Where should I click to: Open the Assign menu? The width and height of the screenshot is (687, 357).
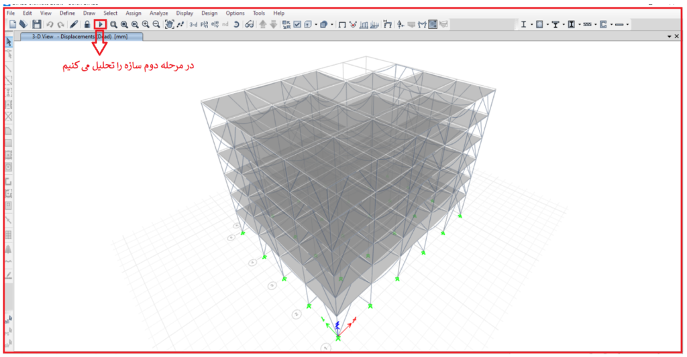[134, 13]
